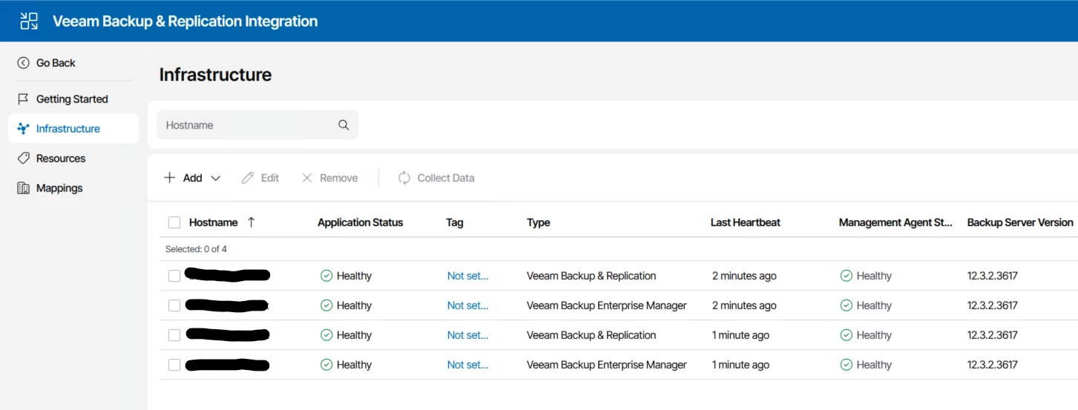Sort by Hostname using the arrow
The image size is (1078, 410).
point(251,222)
